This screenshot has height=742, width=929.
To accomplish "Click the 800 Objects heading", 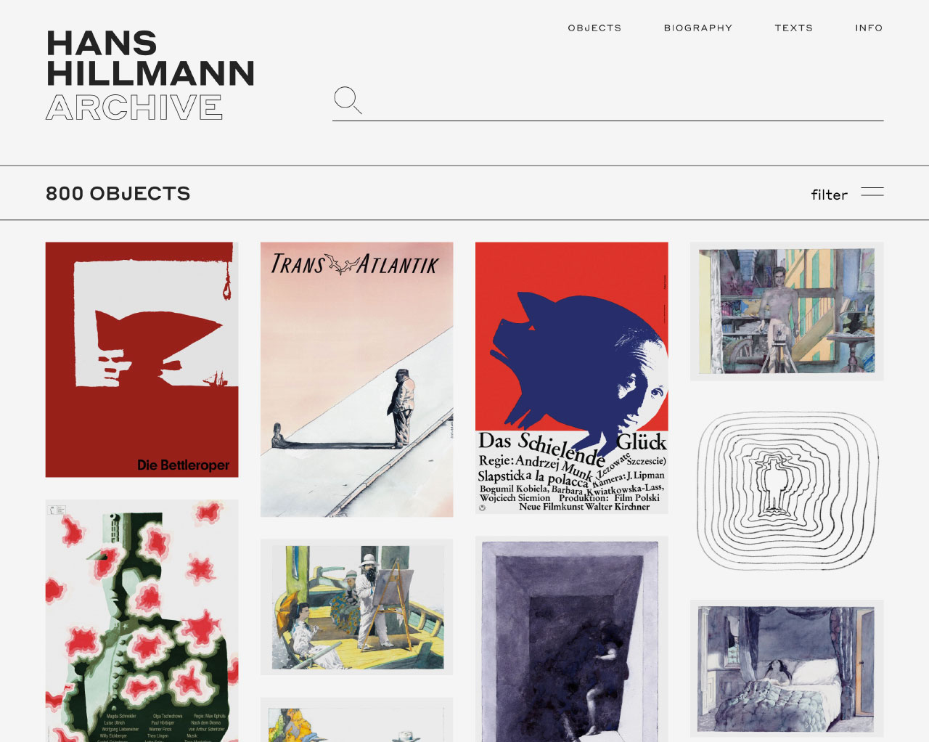I will coord(118,194).
